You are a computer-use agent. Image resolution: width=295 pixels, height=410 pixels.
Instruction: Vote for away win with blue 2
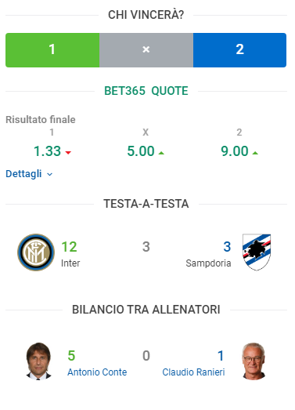pos(239,50)
